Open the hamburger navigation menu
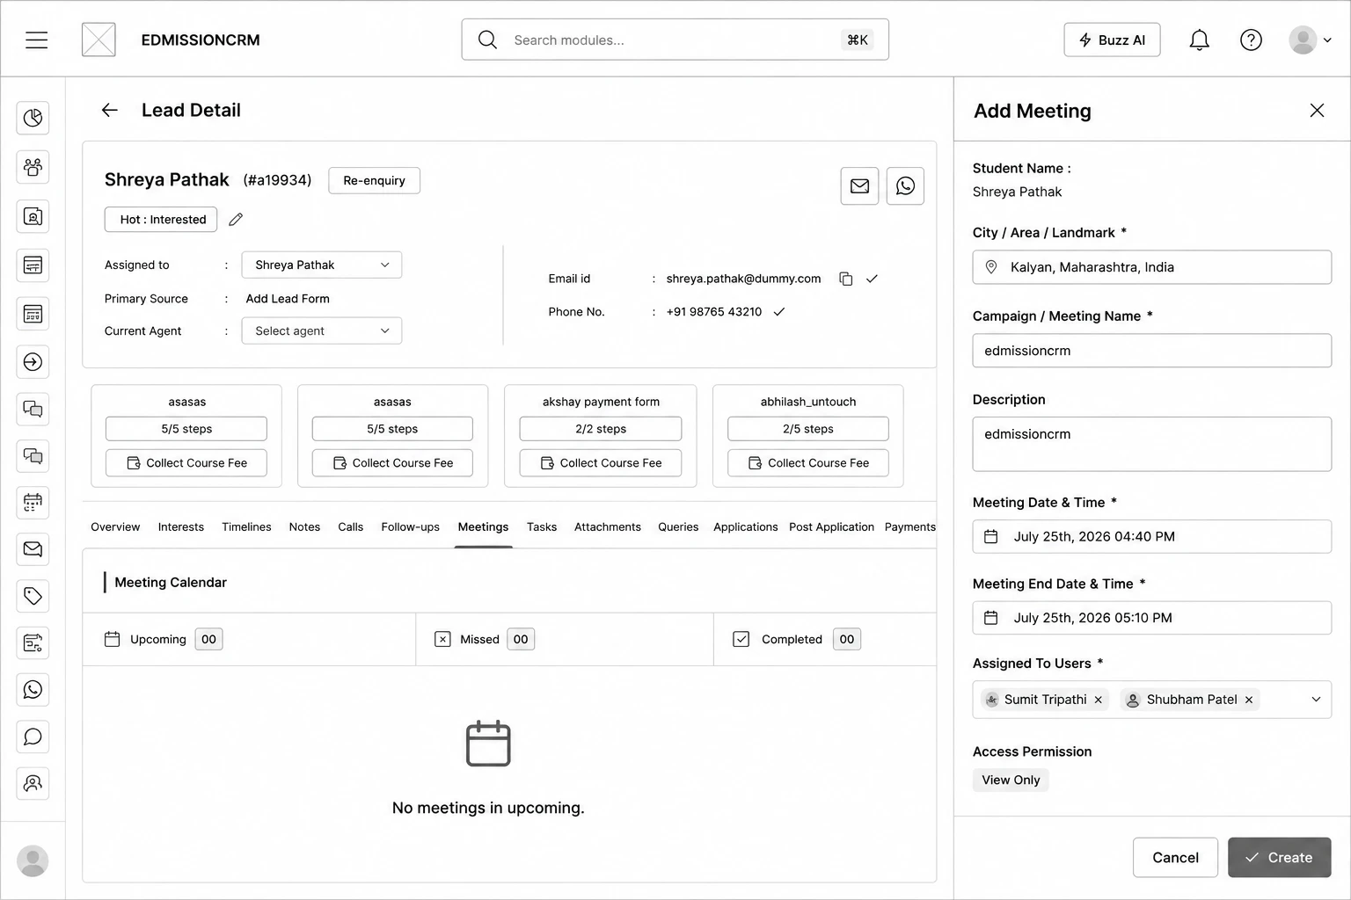This screenshot has height=900, width=1351. pos(37,40)
